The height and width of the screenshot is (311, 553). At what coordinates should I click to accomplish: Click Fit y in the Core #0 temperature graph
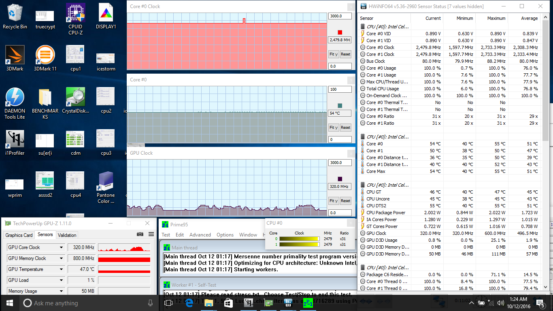pyautogui.click(x=334, y=128)
